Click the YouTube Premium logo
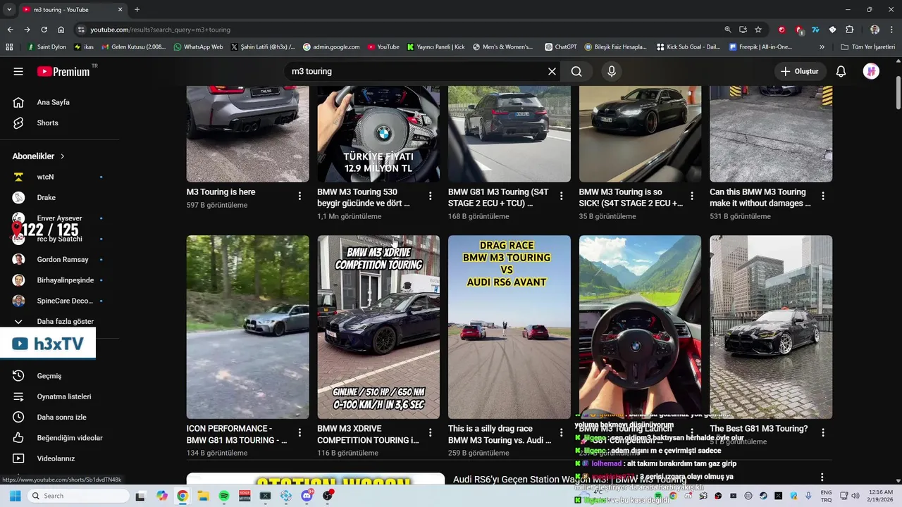This screenshot has width=902, height=507. coord(65,71)
